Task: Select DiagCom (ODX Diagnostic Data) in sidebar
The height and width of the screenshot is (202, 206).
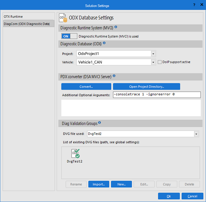Action: [27, 24]
